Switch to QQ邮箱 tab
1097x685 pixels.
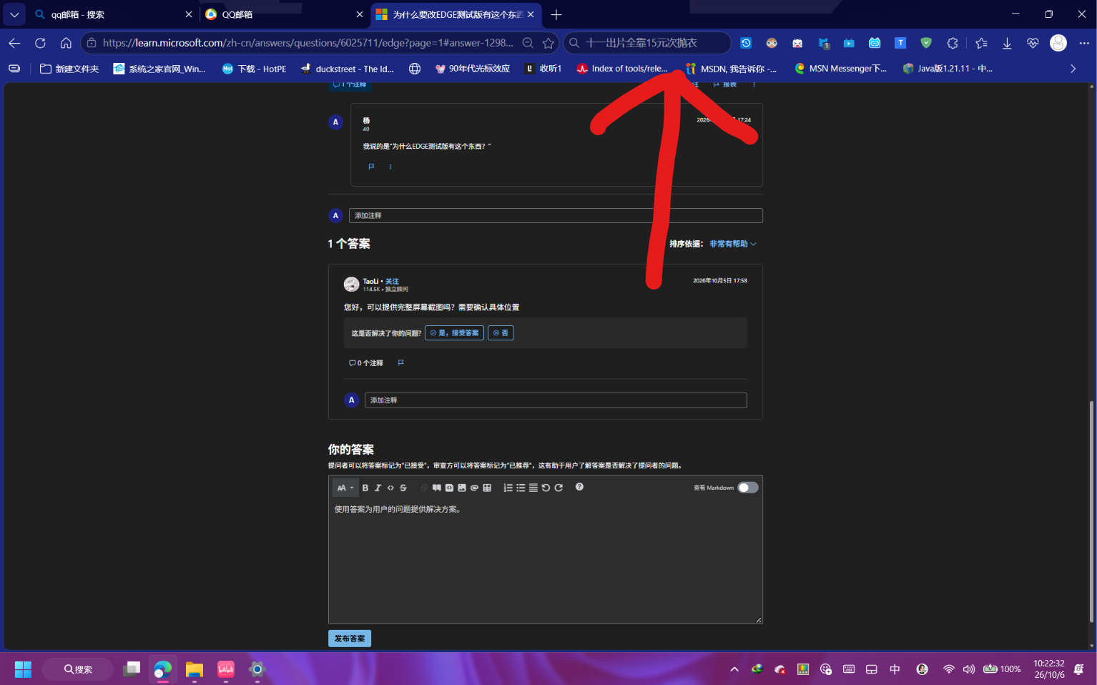point(284,14)
